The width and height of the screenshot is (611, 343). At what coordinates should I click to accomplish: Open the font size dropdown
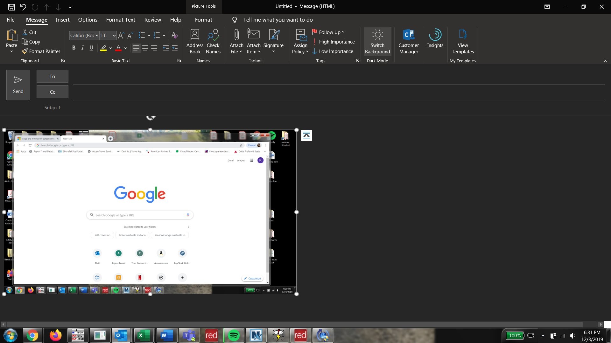(x=114, y=36)
